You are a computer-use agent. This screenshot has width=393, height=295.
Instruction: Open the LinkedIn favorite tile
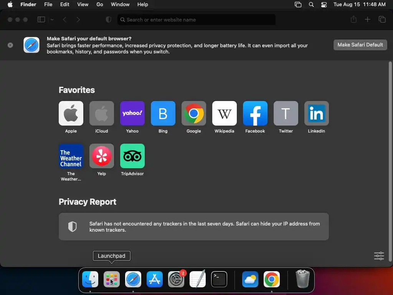[x=317, y=113]
